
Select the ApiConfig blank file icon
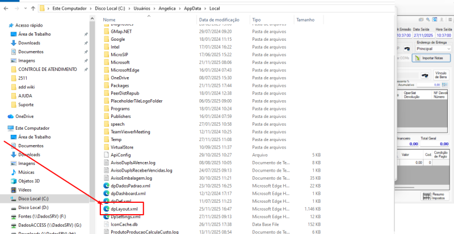106,155
